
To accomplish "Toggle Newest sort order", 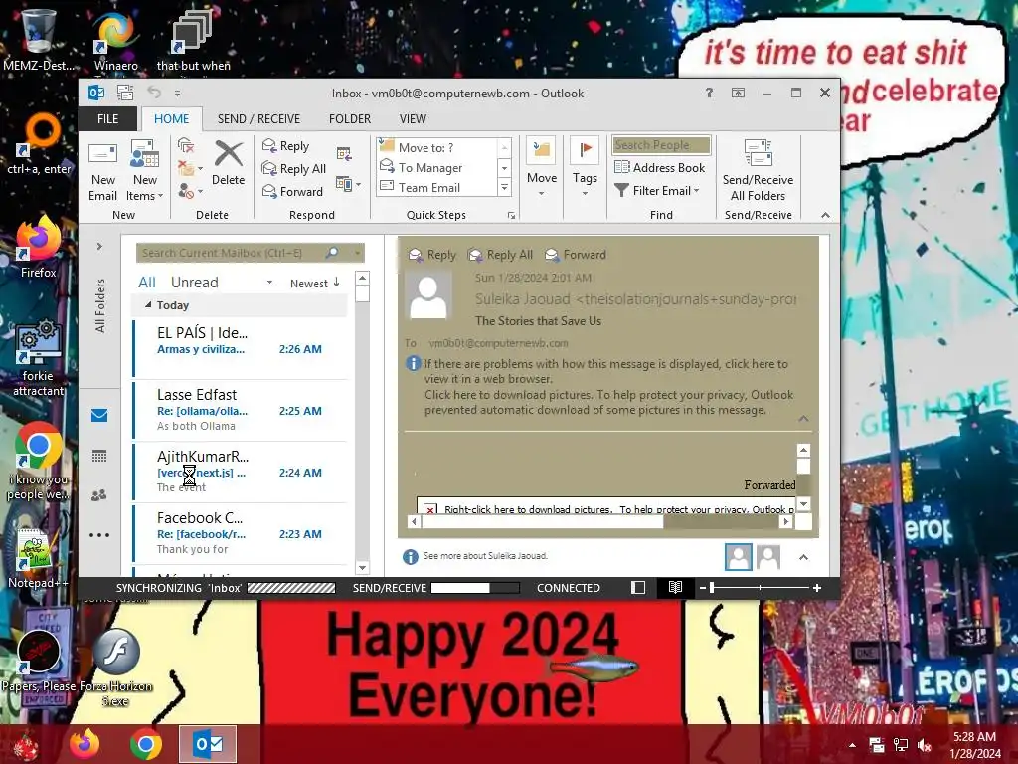I will pyautogui.click(x=315, y=283).
